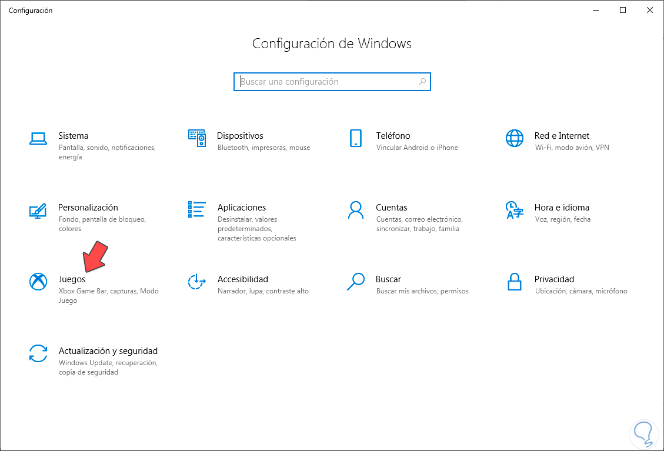Screen dimensions: 664x451
Task: Open the Accesibilidad icon
Action: [x=196, y=282]
